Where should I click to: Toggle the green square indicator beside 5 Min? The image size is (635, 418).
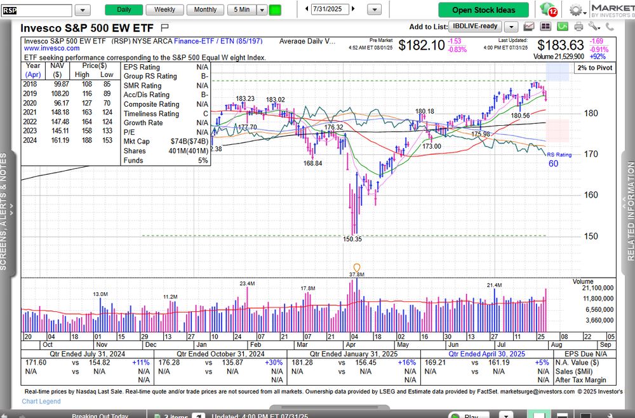tap(275, 10)
